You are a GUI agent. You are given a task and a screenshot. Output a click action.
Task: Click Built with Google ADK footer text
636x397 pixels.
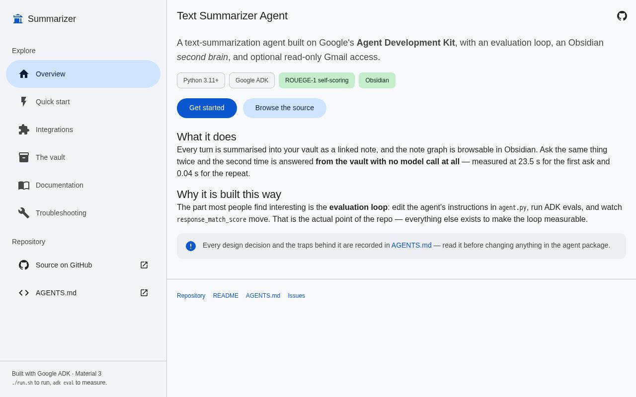57,374
